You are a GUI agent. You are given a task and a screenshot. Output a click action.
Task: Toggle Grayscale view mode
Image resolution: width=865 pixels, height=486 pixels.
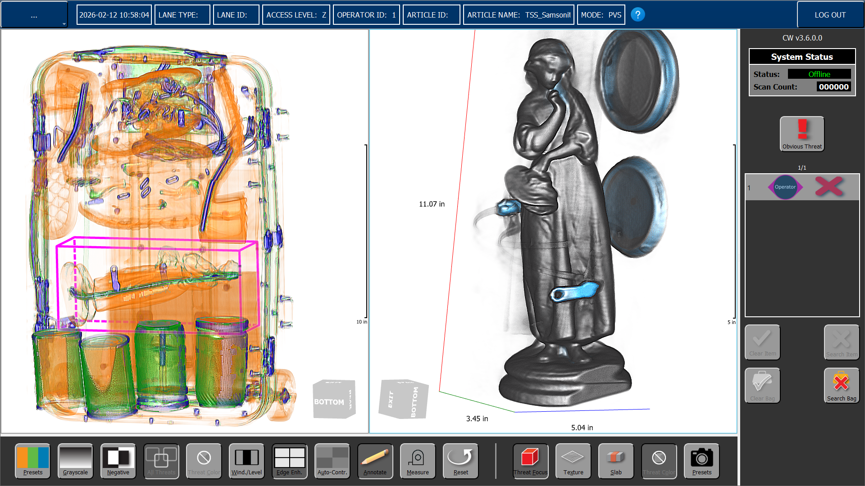tap(75, 461)
